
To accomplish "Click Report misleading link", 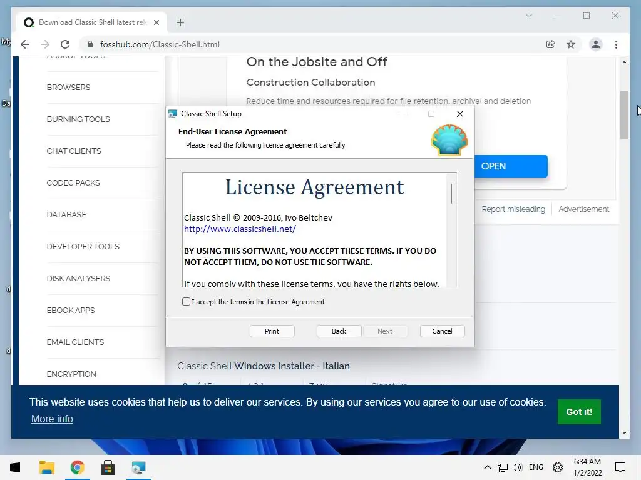I will (x=513, y=209).
